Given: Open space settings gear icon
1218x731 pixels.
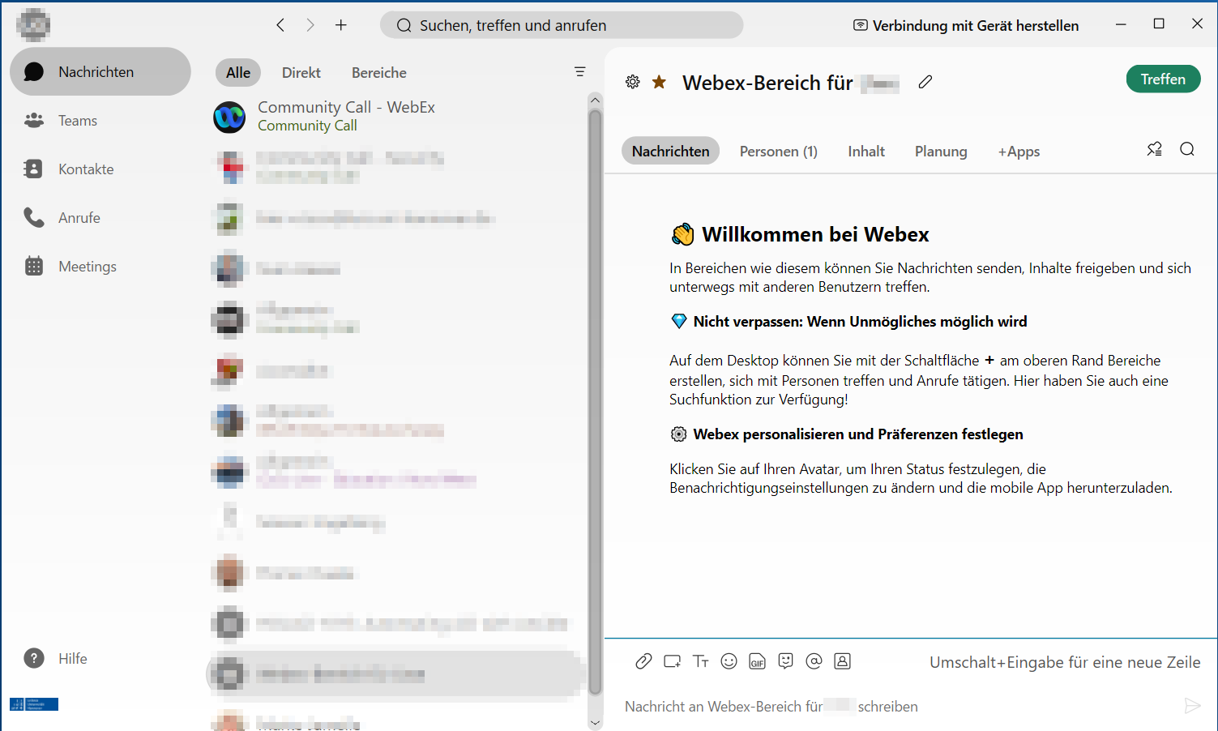Looking at the screenshot, I should pos(633,82).
